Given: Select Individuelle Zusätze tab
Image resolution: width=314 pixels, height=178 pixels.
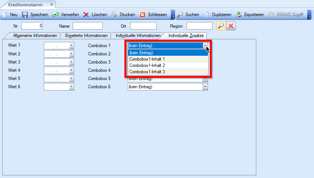Looking at the screenshot, I should click(186, 36).
